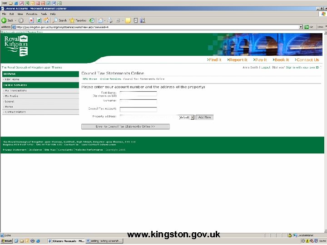Open the Pay it navigation link
Screen dimensions: 327x245
coord(260,60)
